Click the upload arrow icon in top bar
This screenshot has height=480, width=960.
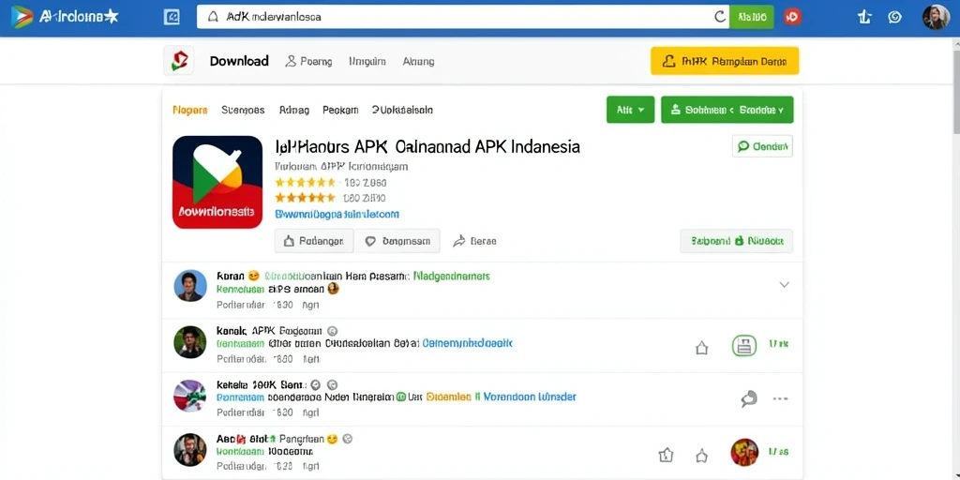(x=863, y=17)
